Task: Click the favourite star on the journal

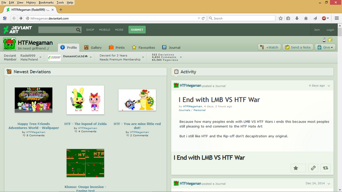Action: pyautogui.click(x=296, y=168)
